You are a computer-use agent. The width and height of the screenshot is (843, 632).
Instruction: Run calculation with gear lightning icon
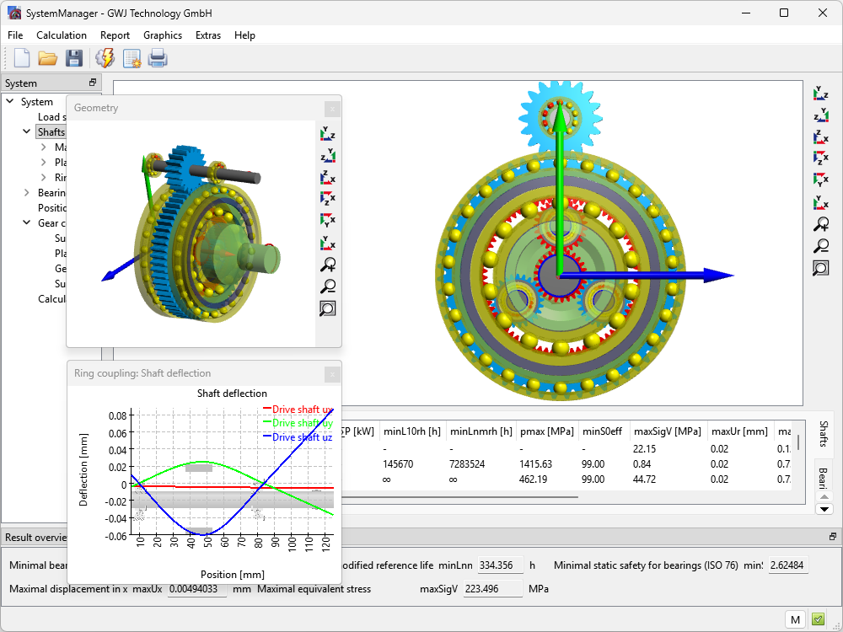105,58
